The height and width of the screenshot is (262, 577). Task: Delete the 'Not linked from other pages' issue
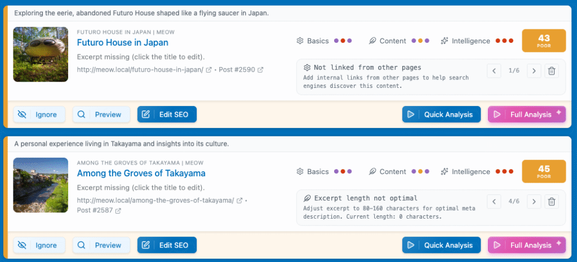pyautogui.click(x=552, y=71)
